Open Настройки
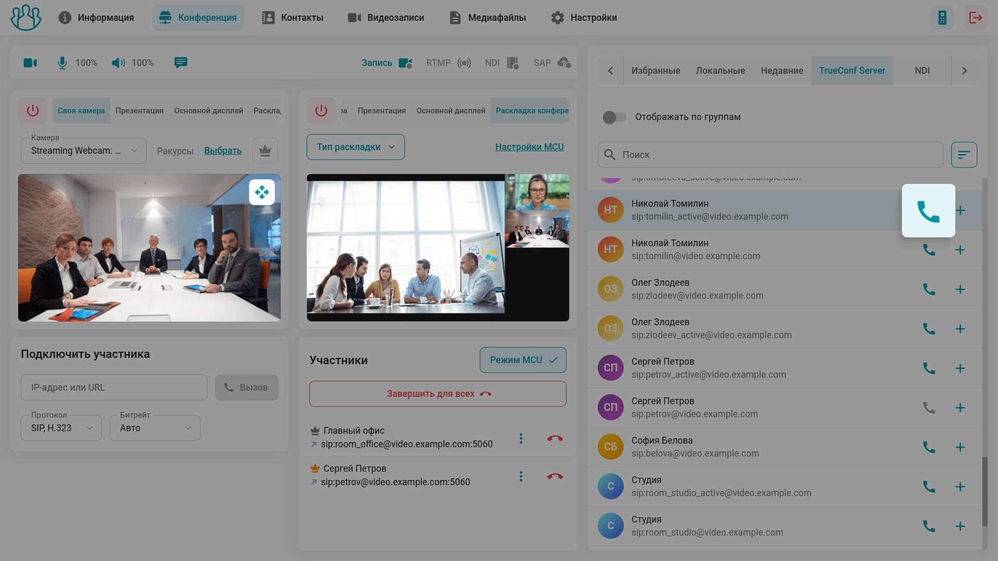The height and width of the screenshot is (561, 998). (x=584, y=18)
